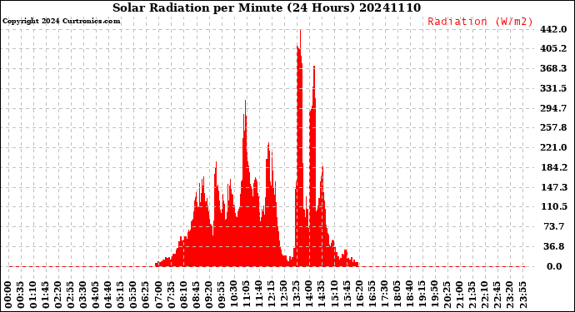Click the 01:45 time label
The height and width of the screenshot is (312, 575).
46,295
